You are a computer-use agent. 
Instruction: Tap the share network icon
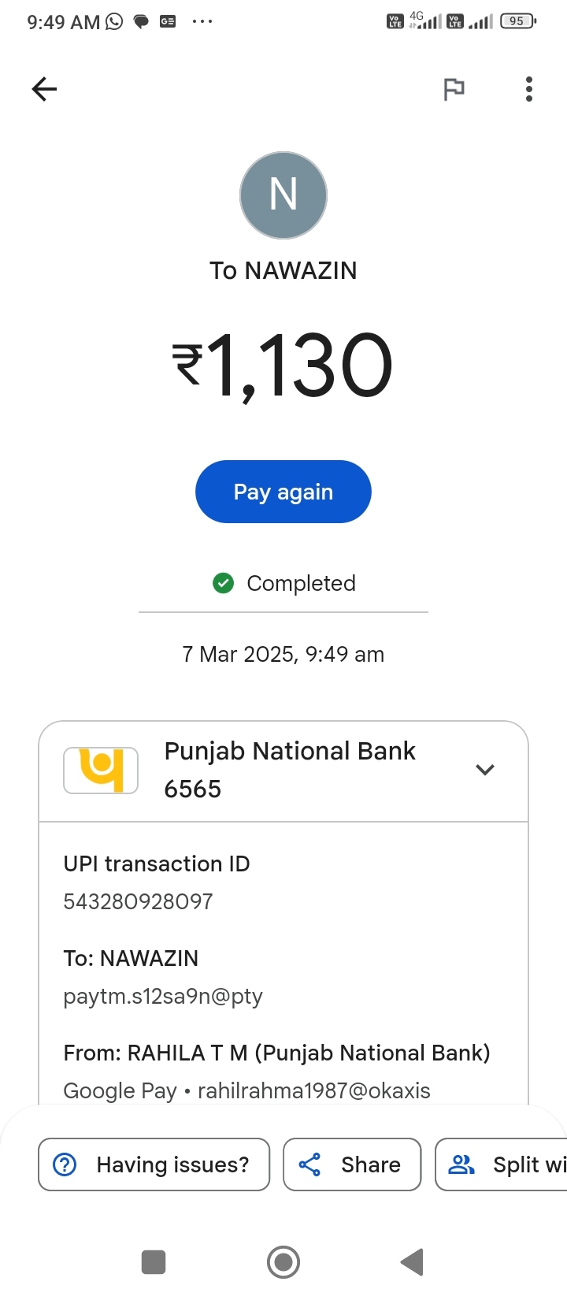point(309,1164)
